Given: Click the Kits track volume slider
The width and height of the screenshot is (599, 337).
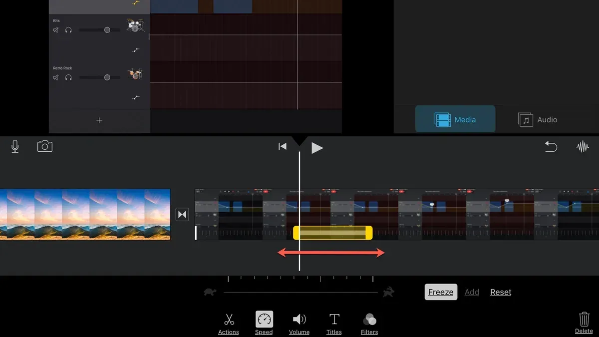Looking at the screenshot, I should click(100, 30).
